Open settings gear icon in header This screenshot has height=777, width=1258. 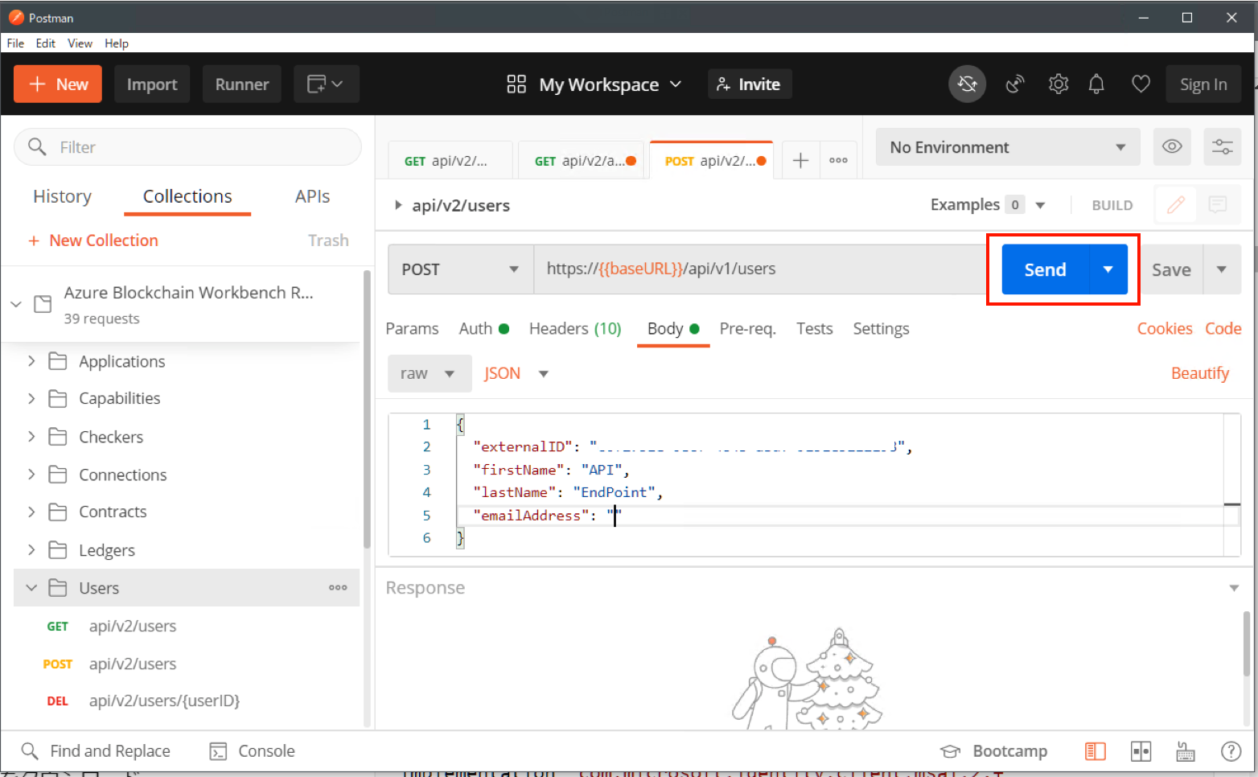1059,84
